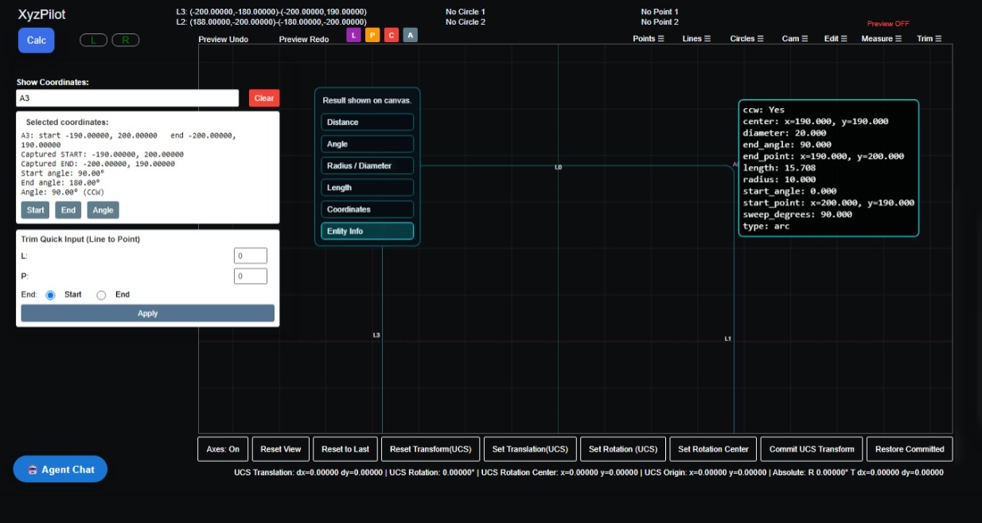The width and height of the screenshot is (982, 523).
Task: Click Reset to Last
Action: 345,449
